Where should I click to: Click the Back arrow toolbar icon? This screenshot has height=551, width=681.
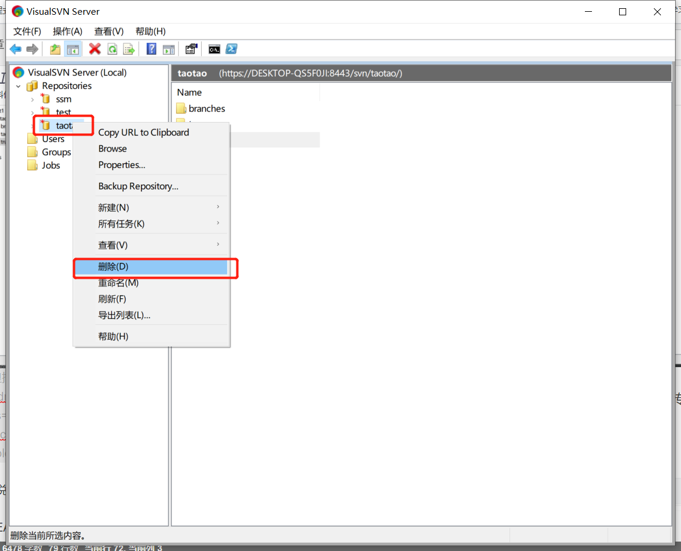[16, 49]
